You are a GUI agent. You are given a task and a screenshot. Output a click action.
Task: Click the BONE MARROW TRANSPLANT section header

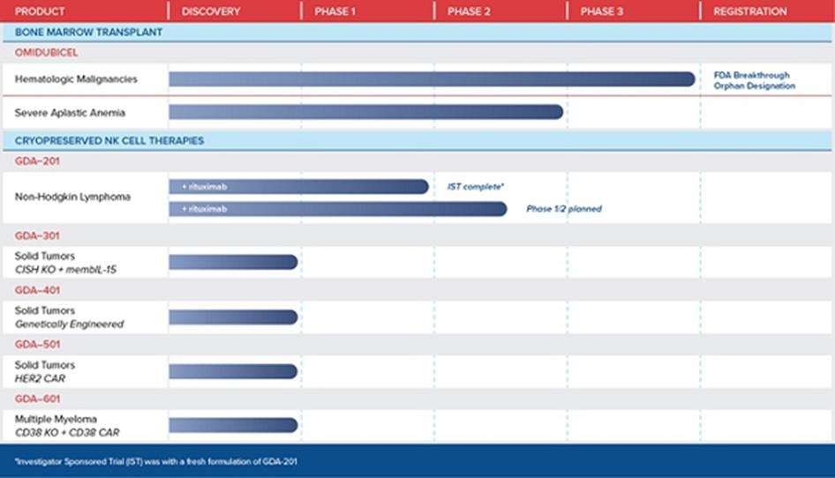88,32
